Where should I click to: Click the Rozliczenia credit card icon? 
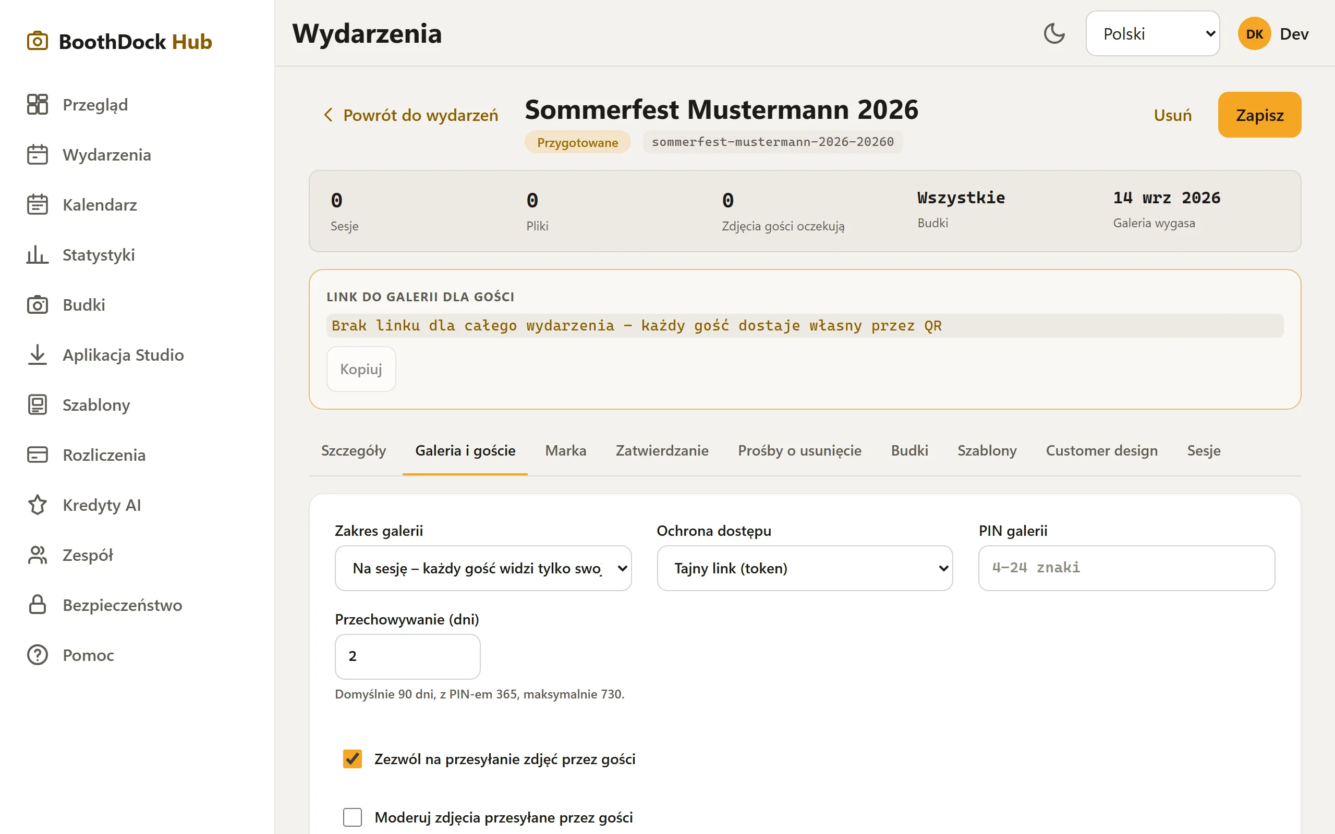(x=38, y=455)
